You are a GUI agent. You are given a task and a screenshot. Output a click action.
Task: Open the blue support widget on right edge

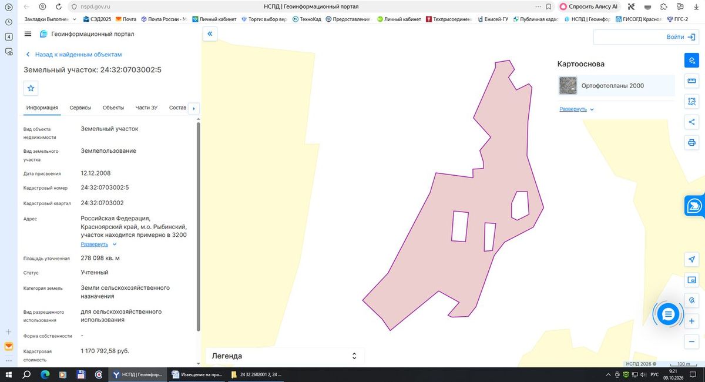[x=694, y=206]
